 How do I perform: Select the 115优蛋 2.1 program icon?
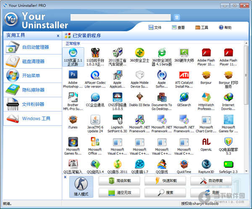(x=73, y=57)
